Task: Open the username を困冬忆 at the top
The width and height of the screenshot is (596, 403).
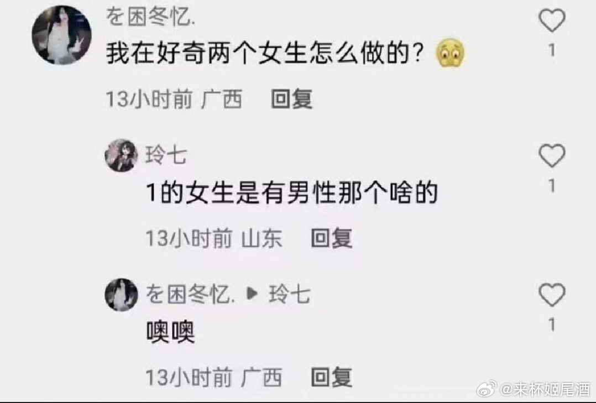Action: tap(150, 17)
